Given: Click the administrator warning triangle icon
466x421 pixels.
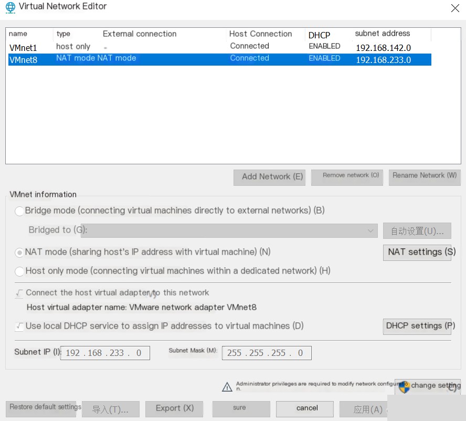Looking at the screenshot, I should [227, 387].
